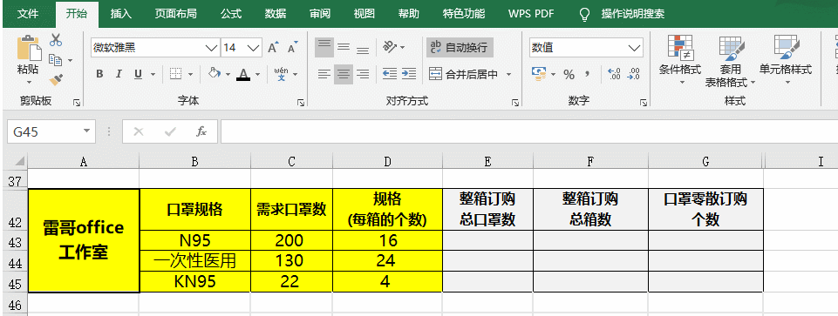Viewport: 838px width, 316px height.
Task: Open Conditional Formatting (条件格式)
Action: 680,60
